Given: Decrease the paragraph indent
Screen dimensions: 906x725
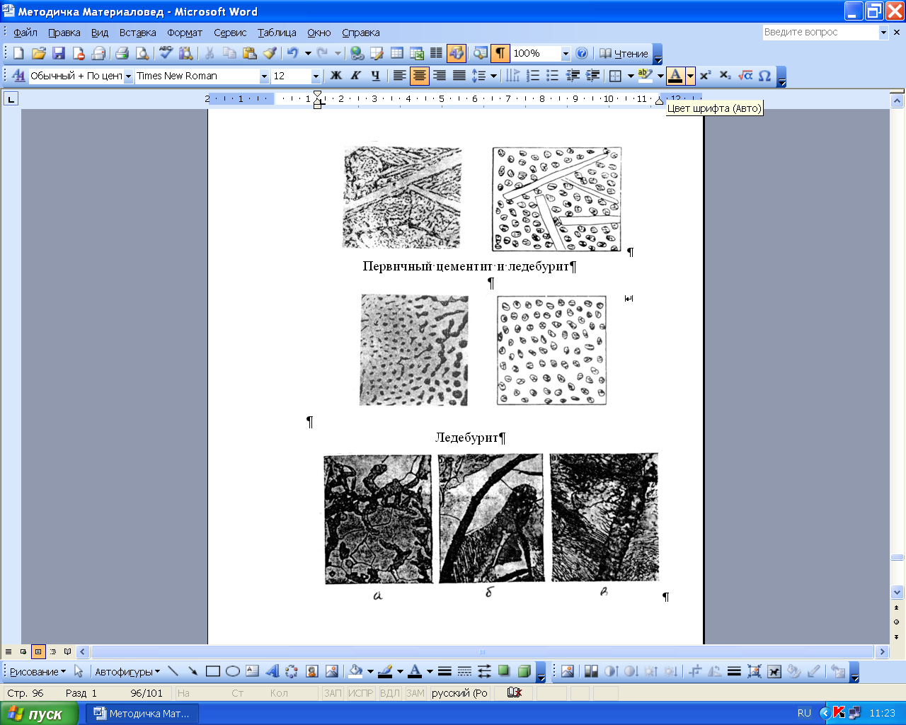Looking at the screenshot, I should 573,76.
